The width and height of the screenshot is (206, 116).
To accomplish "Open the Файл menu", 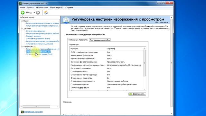I will [22, 7].
